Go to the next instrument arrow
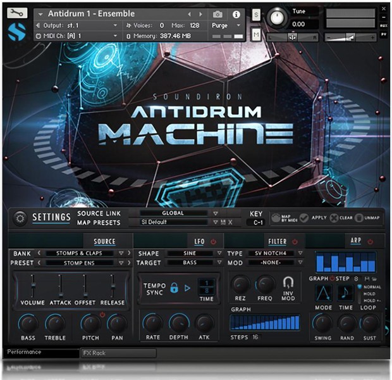Image resolution: width=392 pixels, height=380 pixels. coord(200,15)
